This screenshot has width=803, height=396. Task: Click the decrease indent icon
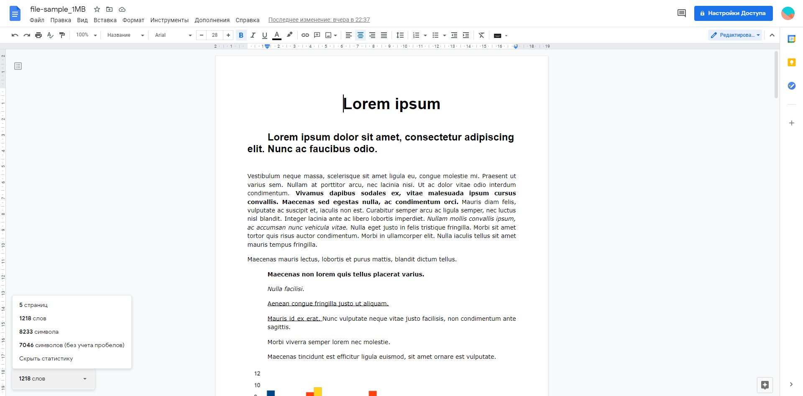tap(454, 35)
